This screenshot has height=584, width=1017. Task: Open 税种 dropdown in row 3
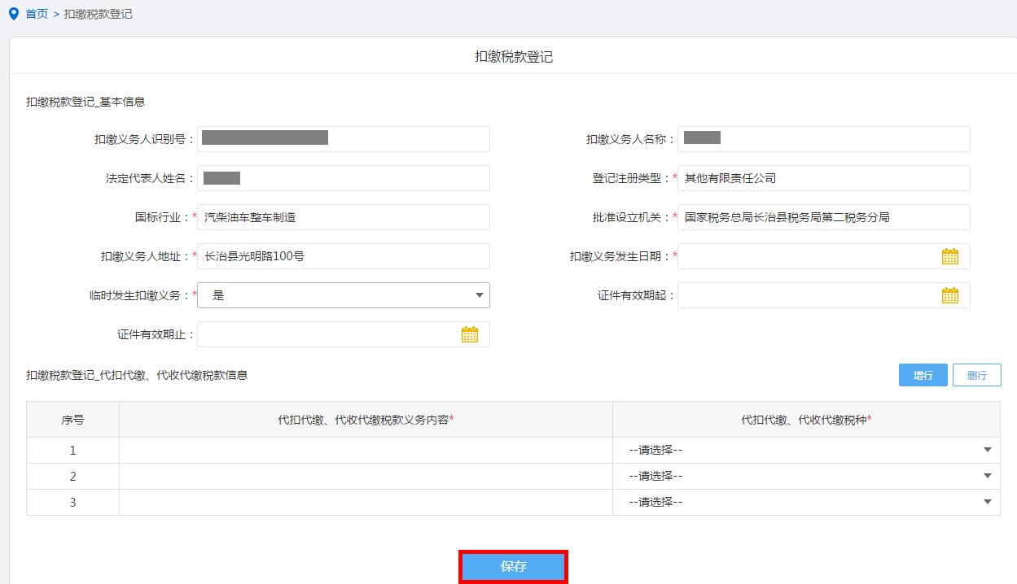click(806, 502)
